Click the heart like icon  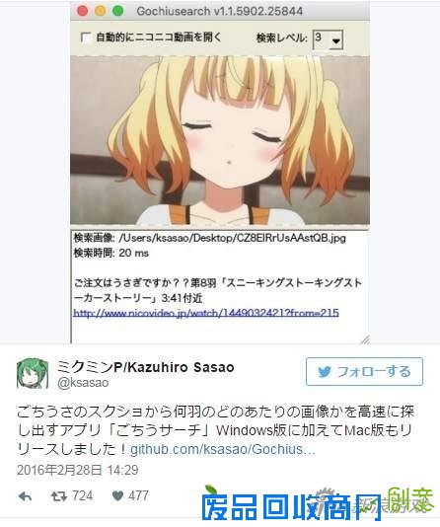click(117, 496)
